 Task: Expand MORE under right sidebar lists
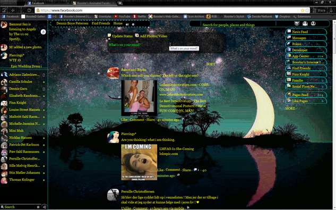click(x=290, y=108)
